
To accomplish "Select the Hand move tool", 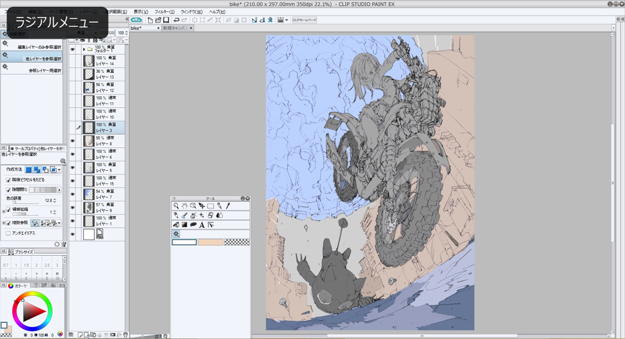I will pos(184,206).
